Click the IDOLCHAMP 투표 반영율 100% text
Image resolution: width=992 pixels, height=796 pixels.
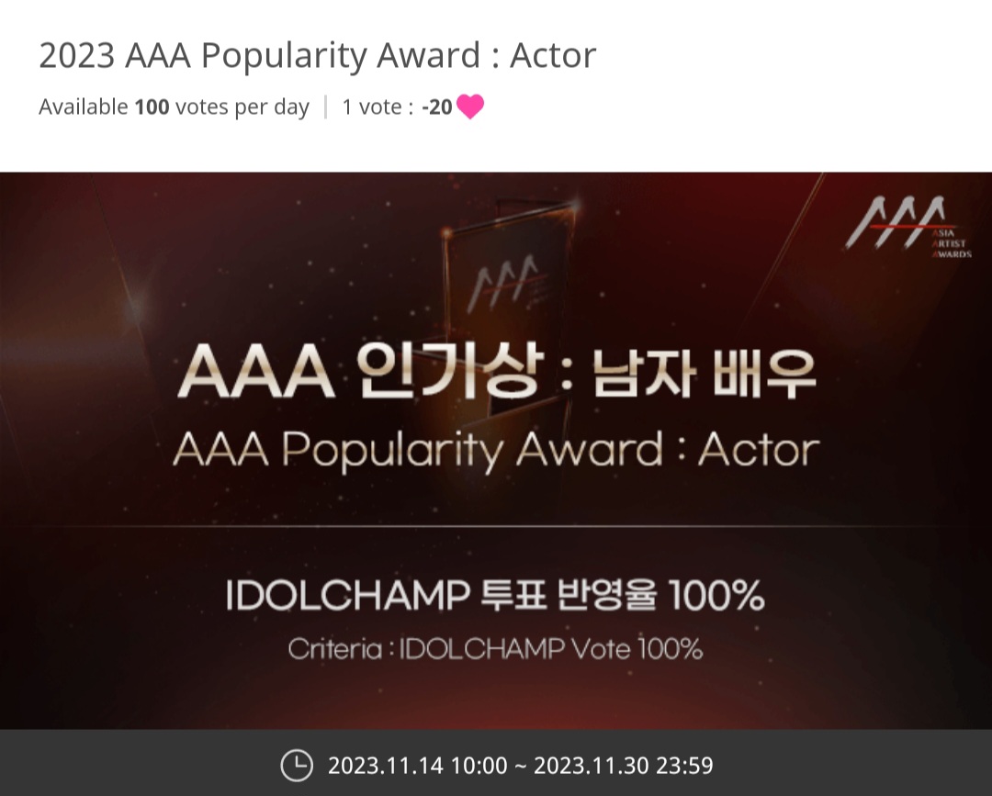pos(495,595)
